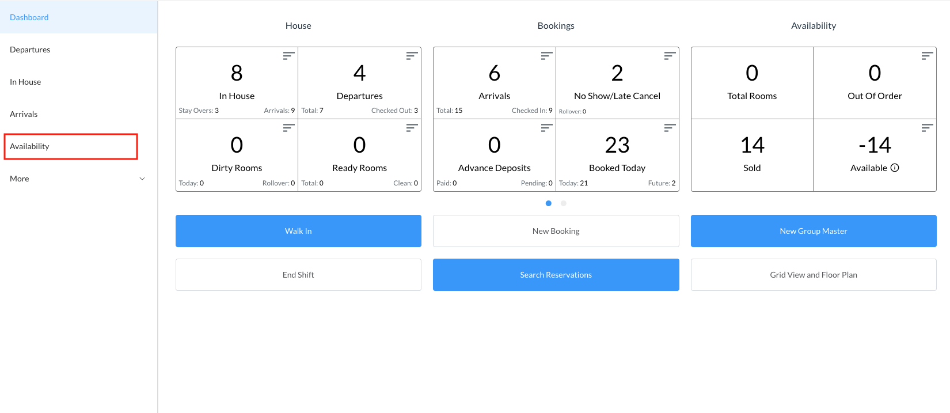Image resolution: width=950 pixels, height=413 pixels.
Task: Open the Dirty Rooms tile filter icon
Action: pos(288,128)
